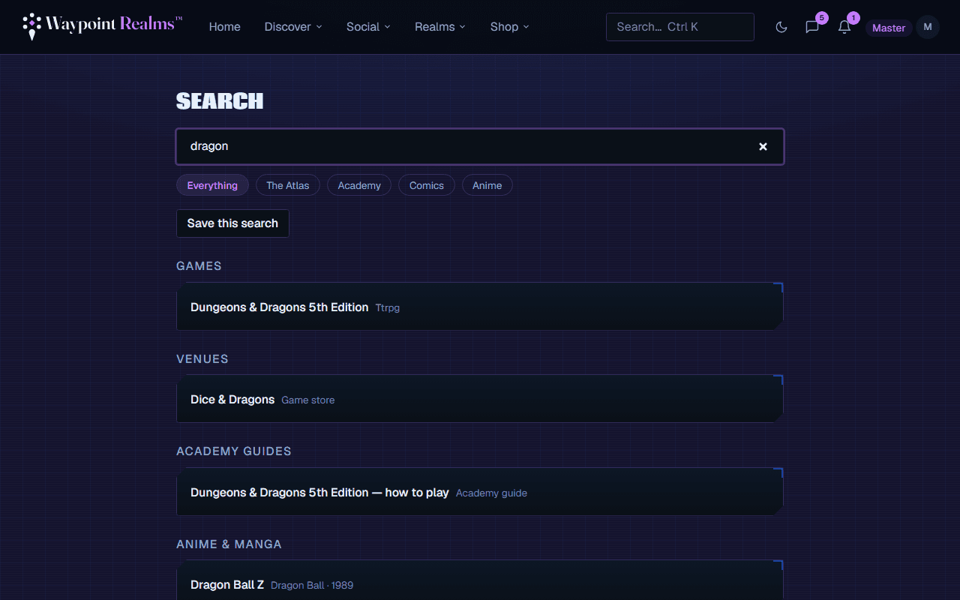960x600 pixels.
Task: Open the Dice & Dragons venue result
Action: 480,399
